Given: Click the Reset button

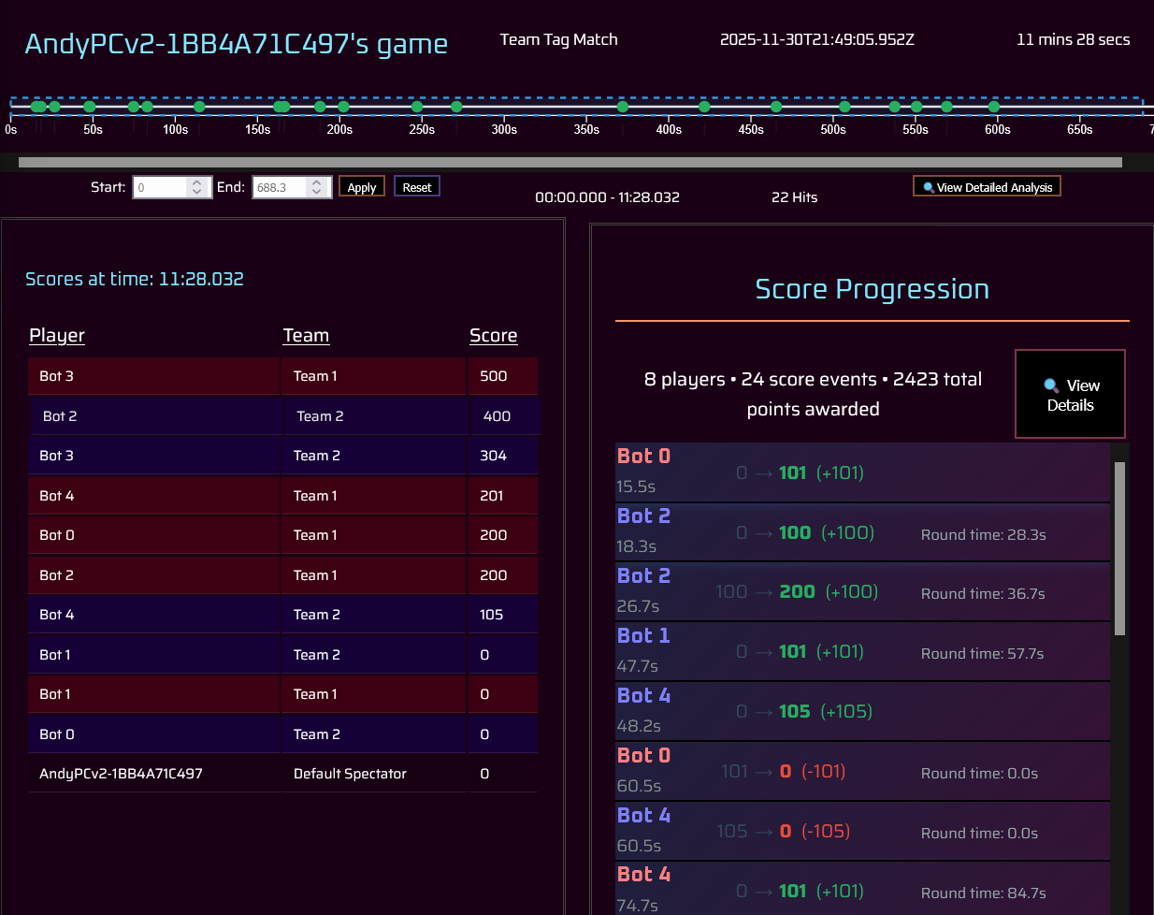Looking at the screenshot, I should coord(416,186).
